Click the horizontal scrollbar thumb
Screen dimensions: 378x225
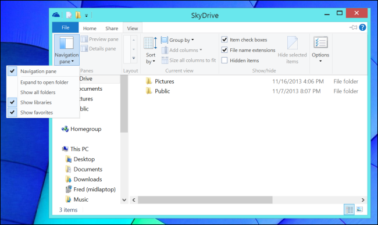(x=205, y=200)
